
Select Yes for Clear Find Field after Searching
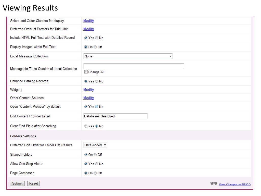pyautogui.click(x=86, y=126)
